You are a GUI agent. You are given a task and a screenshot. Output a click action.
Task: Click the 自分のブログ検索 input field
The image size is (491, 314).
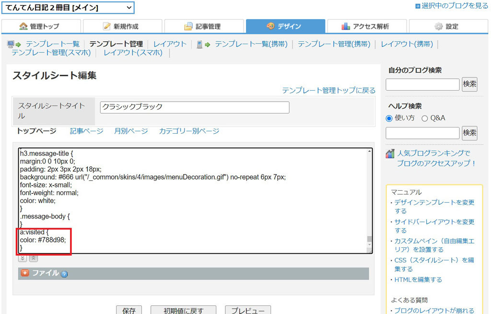[422, 84]
